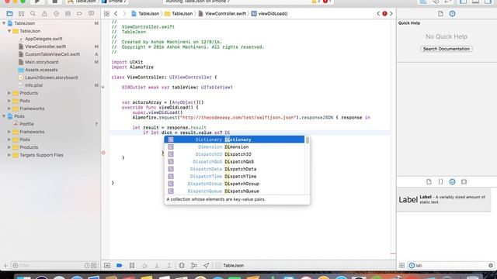Pause program execution in debug bar

point(132,265)
